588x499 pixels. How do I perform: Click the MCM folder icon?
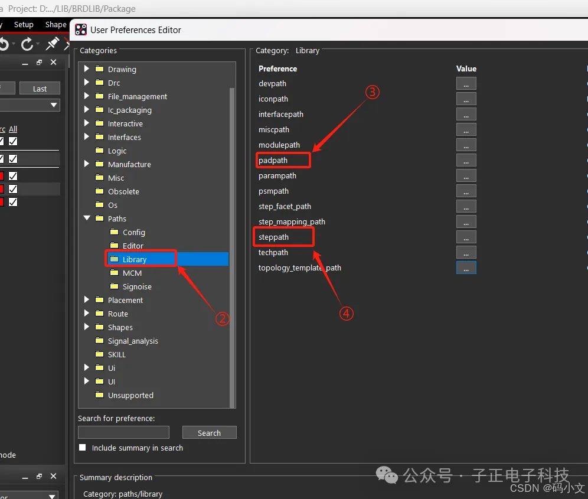point(114,272)
